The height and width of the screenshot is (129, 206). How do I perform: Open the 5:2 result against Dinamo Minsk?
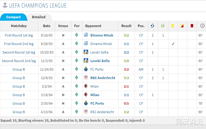[126, 35]
